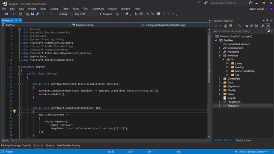Click Solution Explorer search magnifier icon
The height and width of the screenshot is (154, 274).
click(268, 31)
